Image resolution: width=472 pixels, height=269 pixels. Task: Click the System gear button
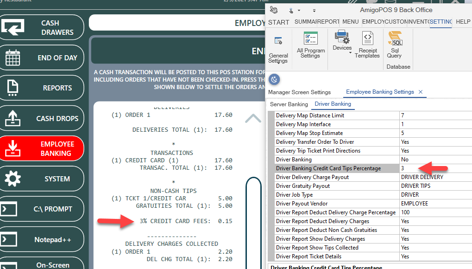[42, 179]
